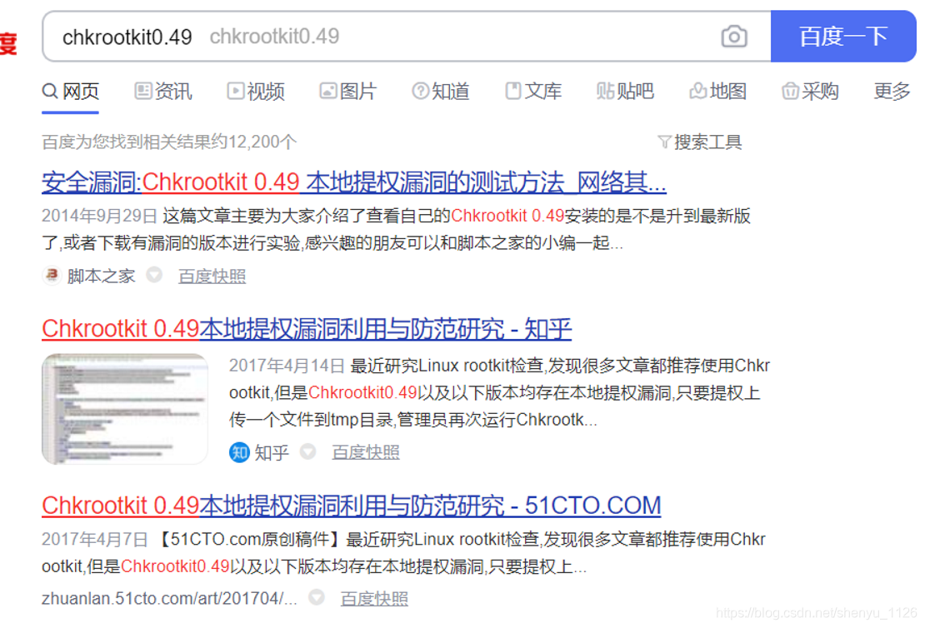Switch to the 贴吧 tab
Image resolution: width=925 pixels, height=628 pixels.
coord(625,92)
